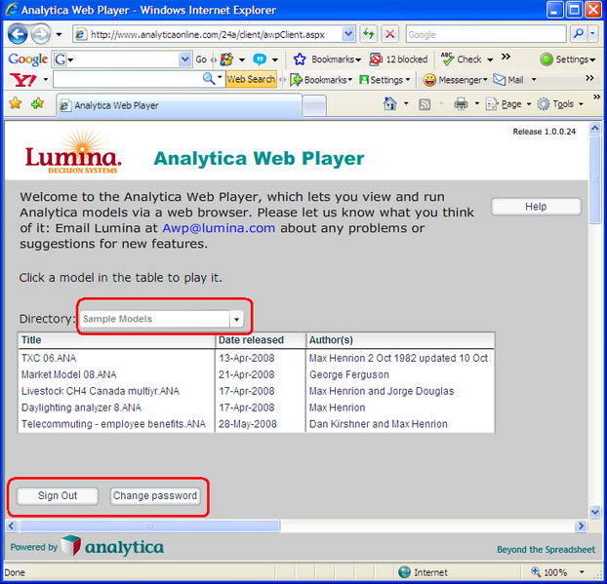Open a new blank tab
The height and width of the screenshot is (584, 607).
(314, 105)
